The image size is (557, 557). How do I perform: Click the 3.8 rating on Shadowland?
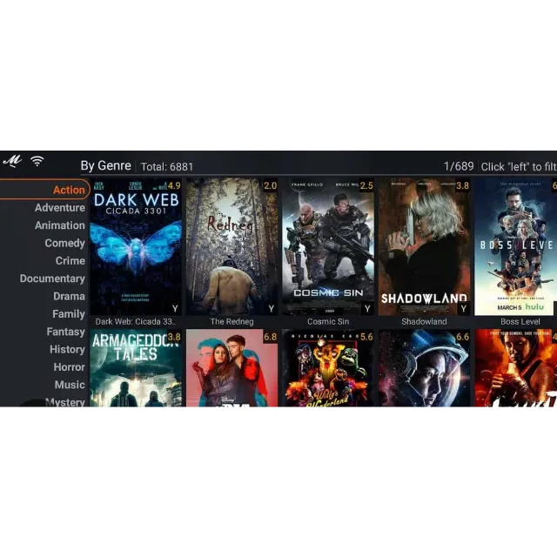click(462, 185)
